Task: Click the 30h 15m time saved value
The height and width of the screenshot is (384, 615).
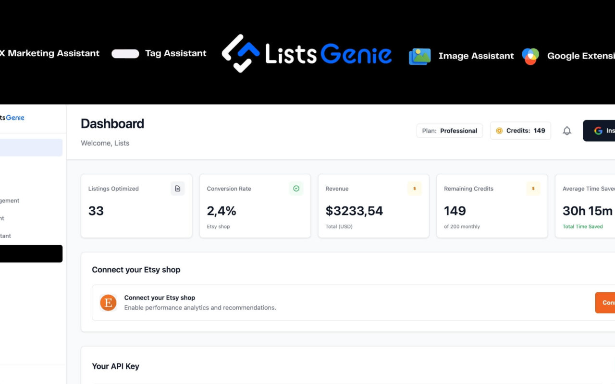Action: click(x=588, y=211)
